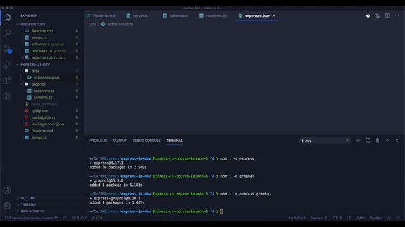Open the PROBLEMS panel tab
Screen dimensions: 405x227
98,141
